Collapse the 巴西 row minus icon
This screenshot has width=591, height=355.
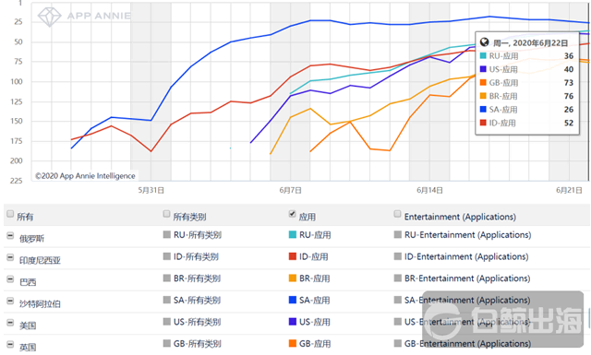10,279
